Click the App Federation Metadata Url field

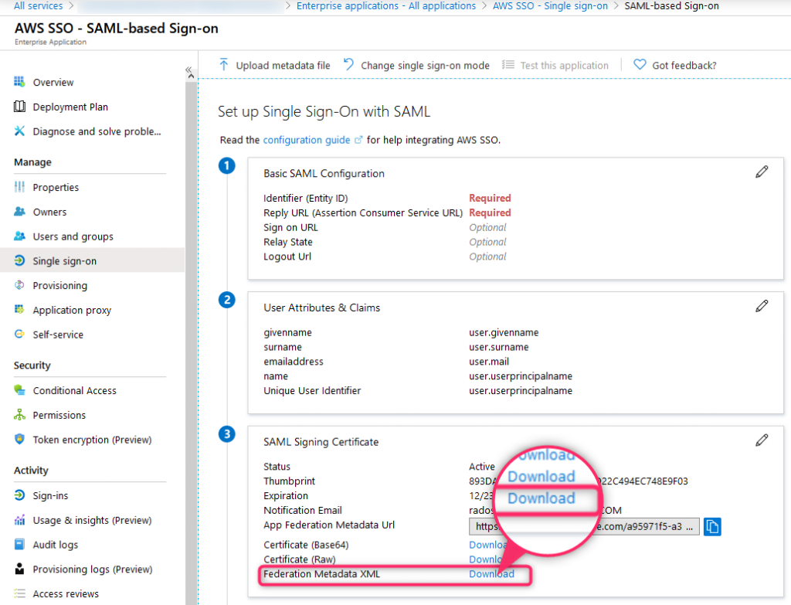584,526
